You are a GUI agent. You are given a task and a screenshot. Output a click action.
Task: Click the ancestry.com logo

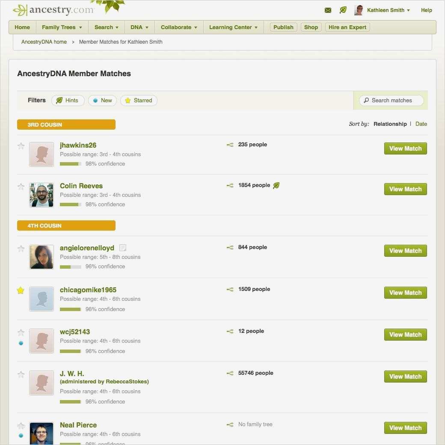53,10
